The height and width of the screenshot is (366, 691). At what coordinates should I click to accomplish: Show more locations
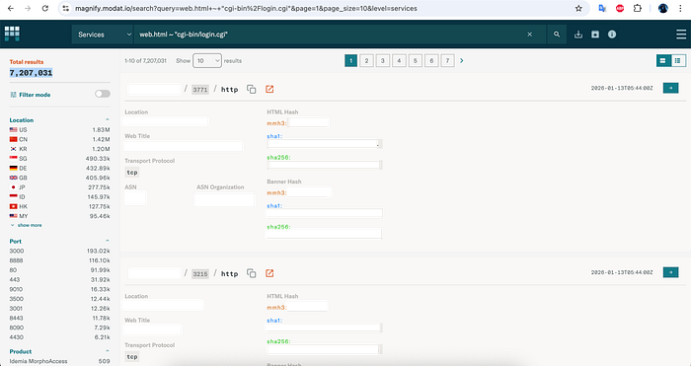(x=26, y=225)
